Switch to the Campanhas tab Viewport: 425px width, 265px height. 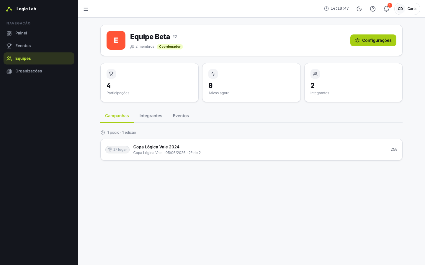click(x=117, y=116)
